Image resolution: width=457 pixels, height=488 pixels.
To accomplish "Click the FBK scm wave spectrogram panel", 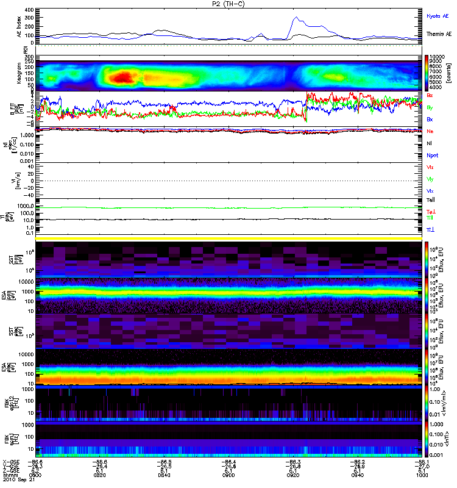I will [229, 439].
